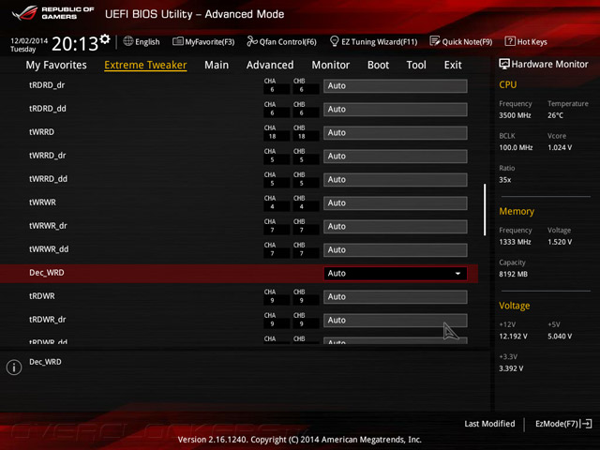This screenshot has height=450, width=600.
Task: Launch EZ Tuning Wizard(F11) label
Action: [379, 41]
